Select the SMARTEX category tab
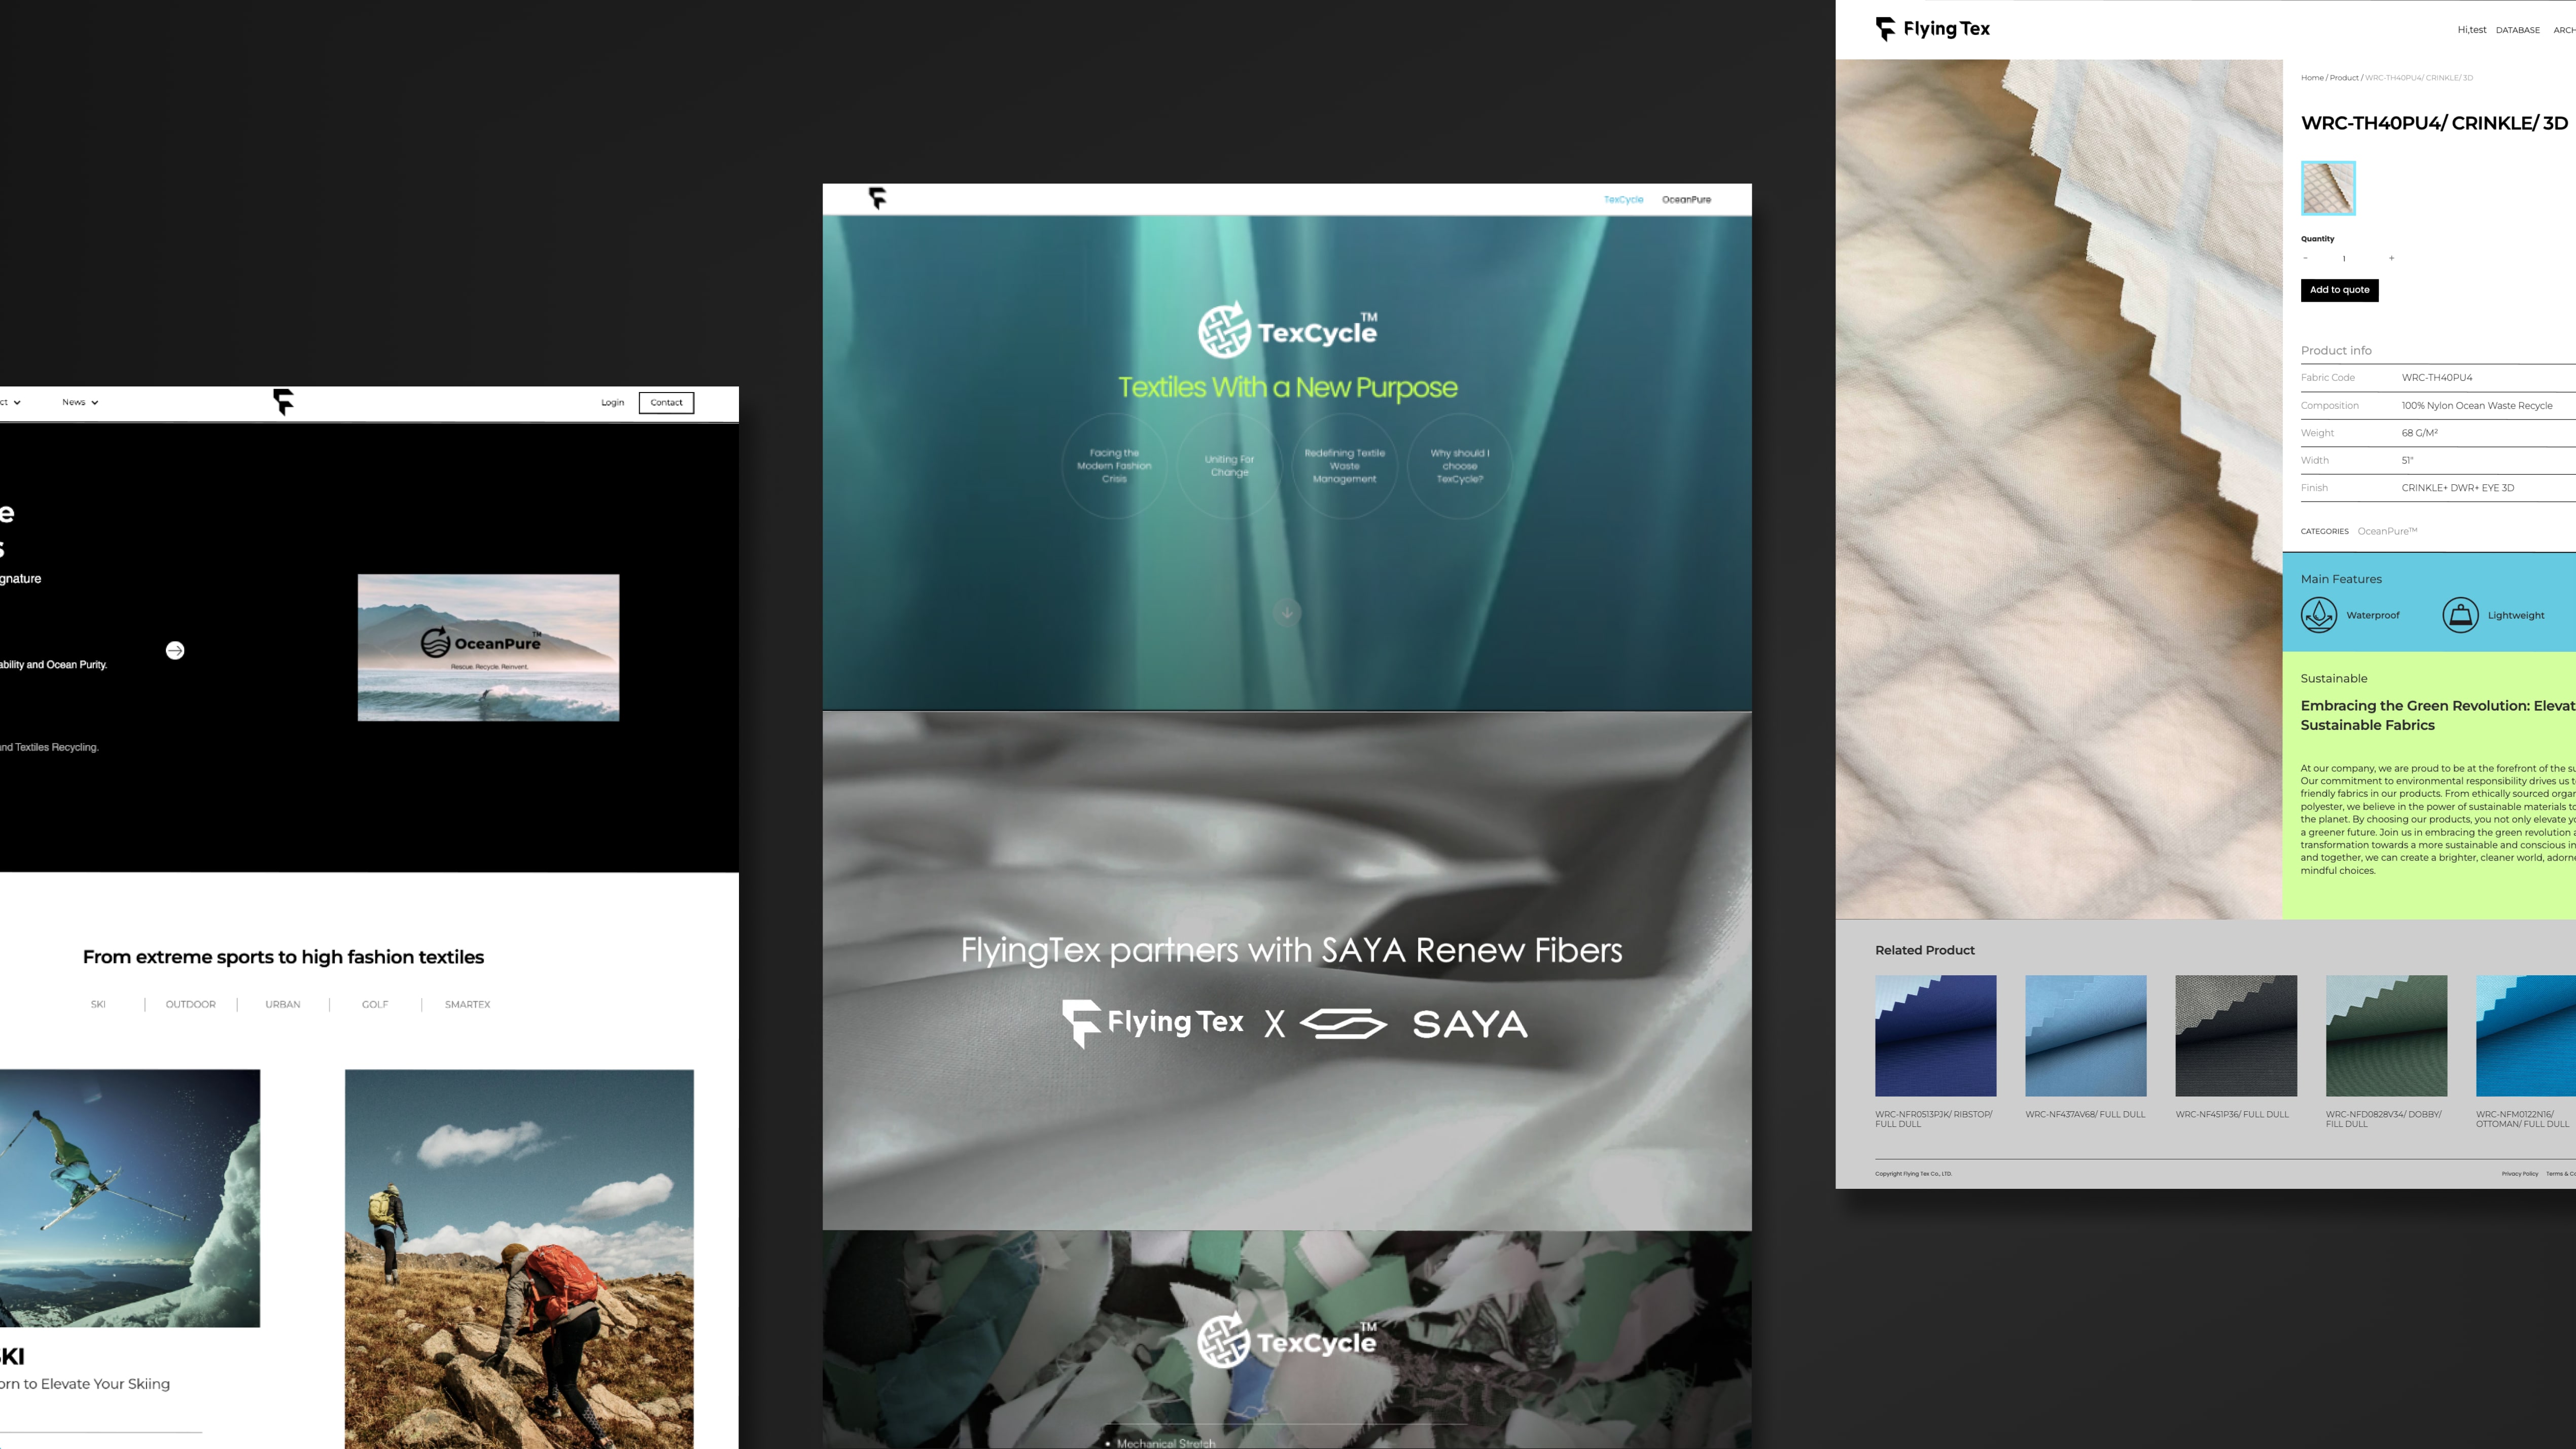Image resolution: width=2576 pixels, height=1449 pixels. [x=467, y=1004]
